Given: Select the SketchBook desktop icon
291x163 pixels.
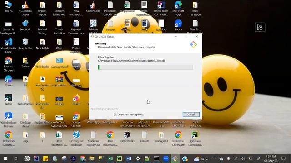Looking at the screenshot, I should (x=93, y=7).
